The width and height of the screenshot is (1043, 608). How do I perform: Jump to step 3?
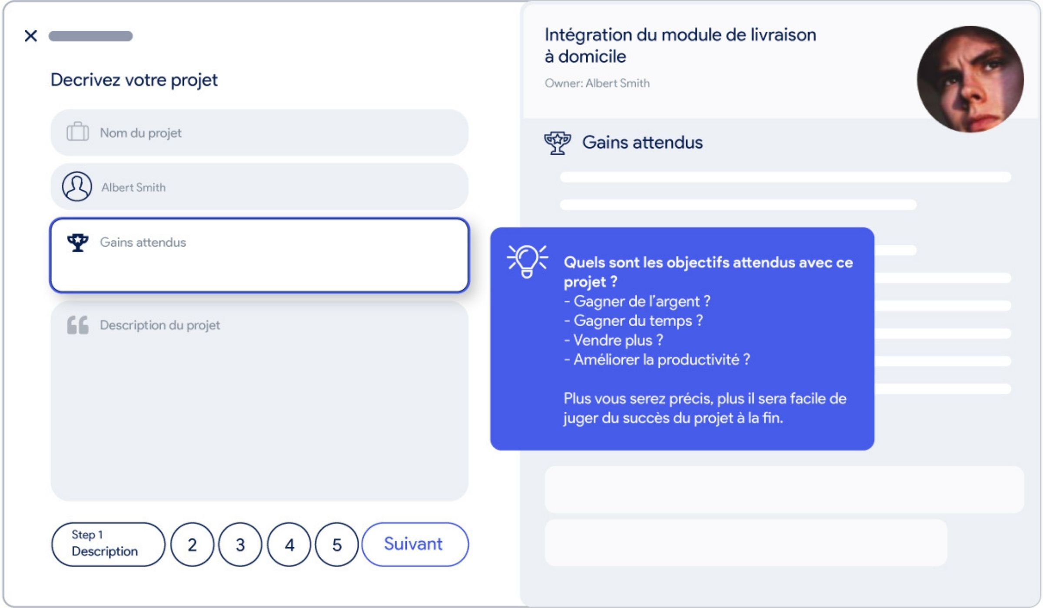pos(240,545)
